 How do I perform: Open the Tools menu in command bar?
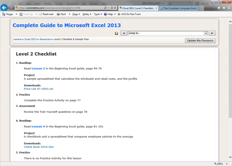click(x=98, y=14)
